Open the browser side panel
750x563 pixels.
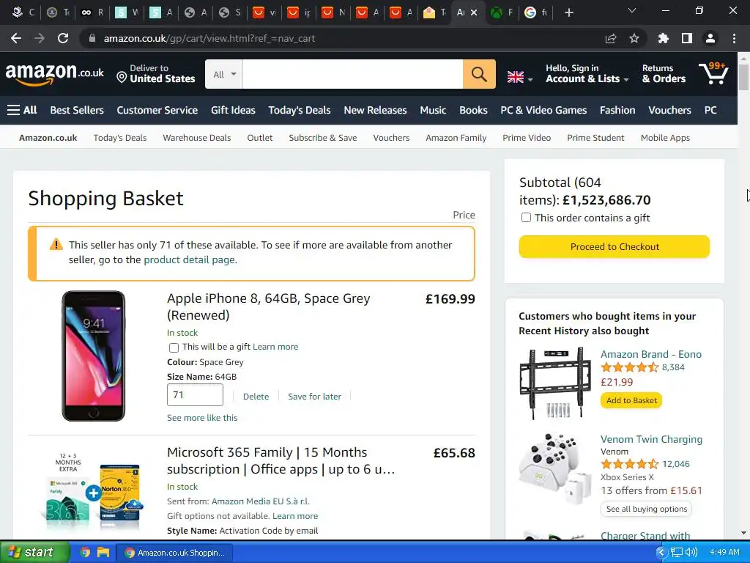pos(687,38)
